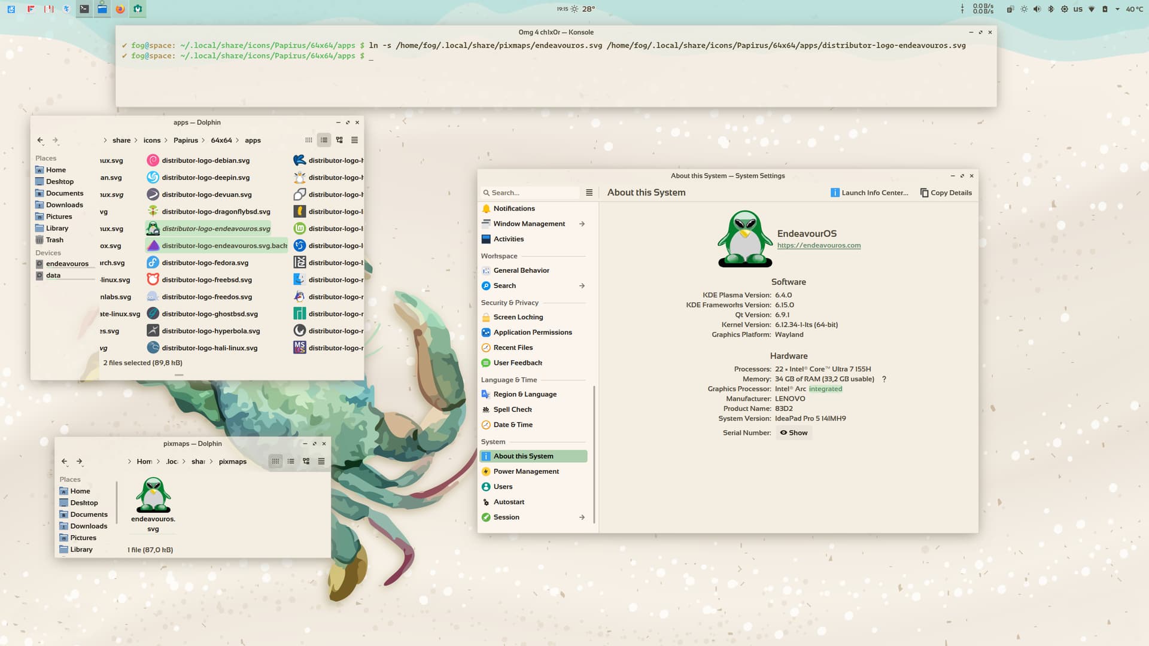Click the Bluetooth tray icon
Viewport: 1149px width, 646px height.
click(x=1051, y=9)
